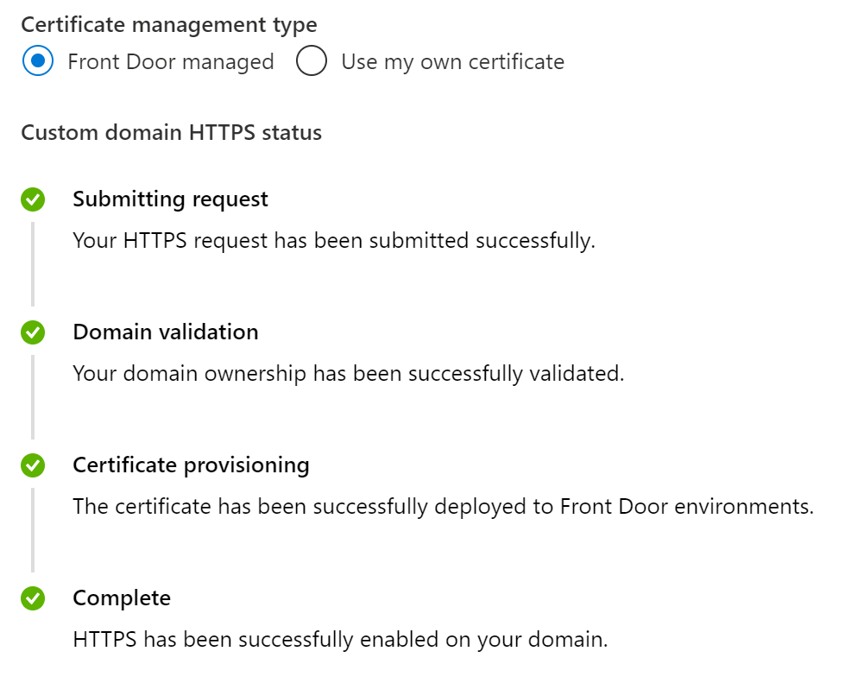This screenshot has width=864, height=683.
Task: Click the Certificate management type label
Action: (169, 25)
